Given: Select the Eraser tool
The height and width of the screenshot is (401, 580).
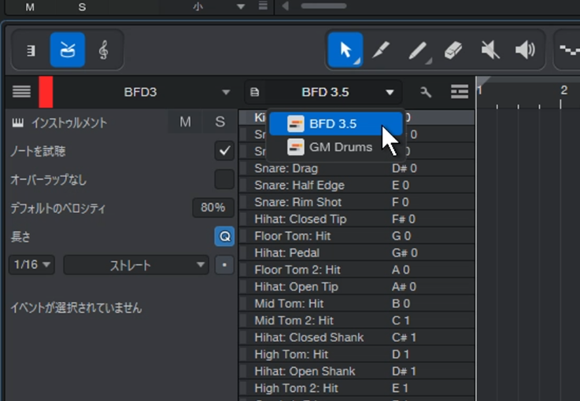Looking at the screenshot, I should coord(453,50).
